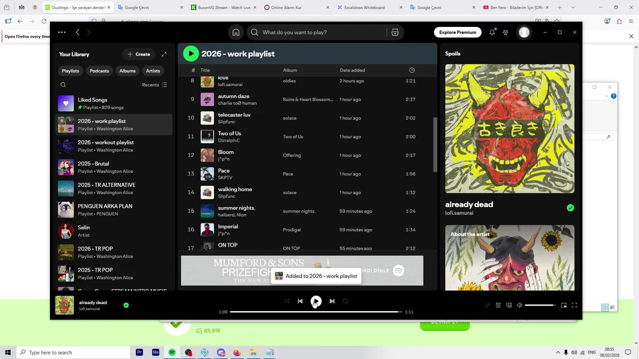
Task: Select track Two of Us title
Action: tap(230, 134)
